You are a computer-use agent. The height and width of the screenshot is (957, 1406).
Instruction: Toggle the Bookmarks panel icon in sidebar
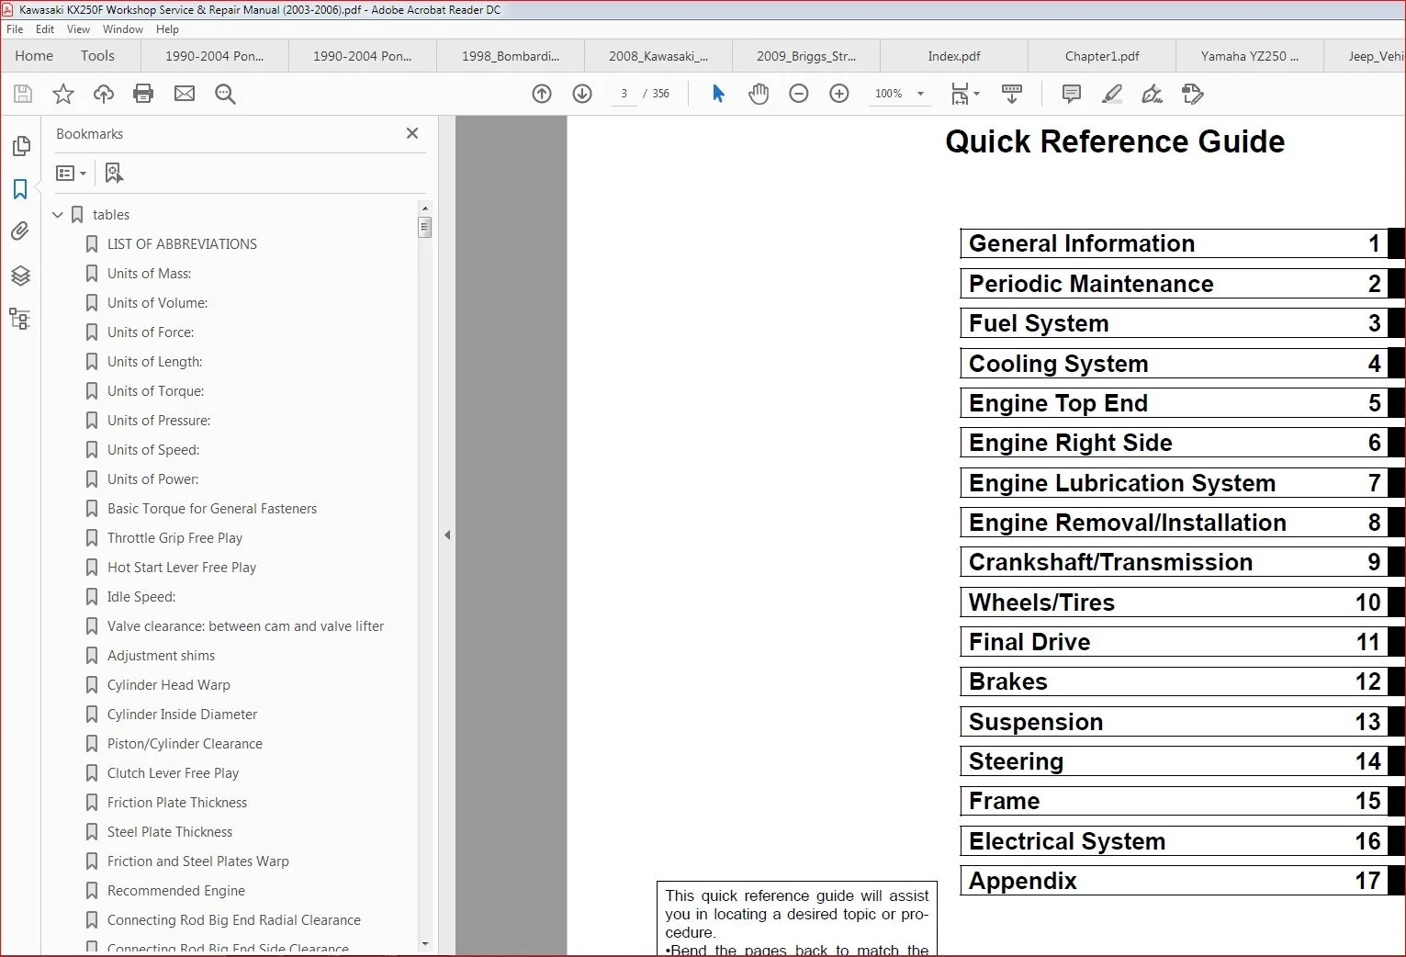pyautogui.click(x=20, y=189)
